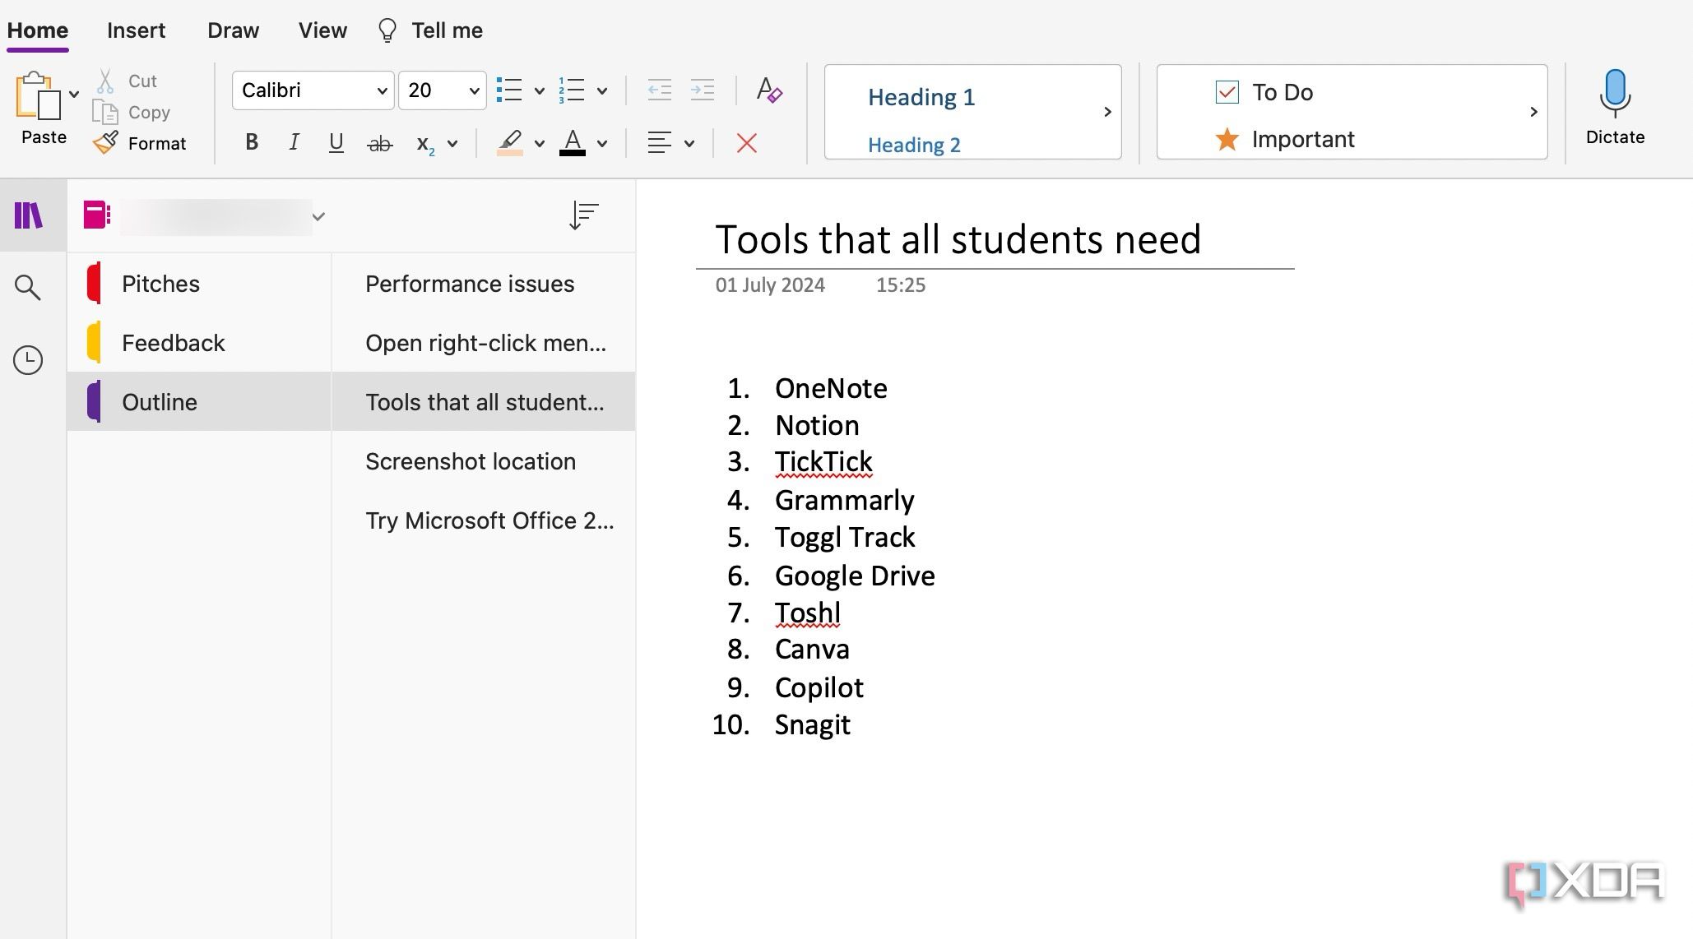
Task: Show recent notes via clock icon
Action: [30, 359]
